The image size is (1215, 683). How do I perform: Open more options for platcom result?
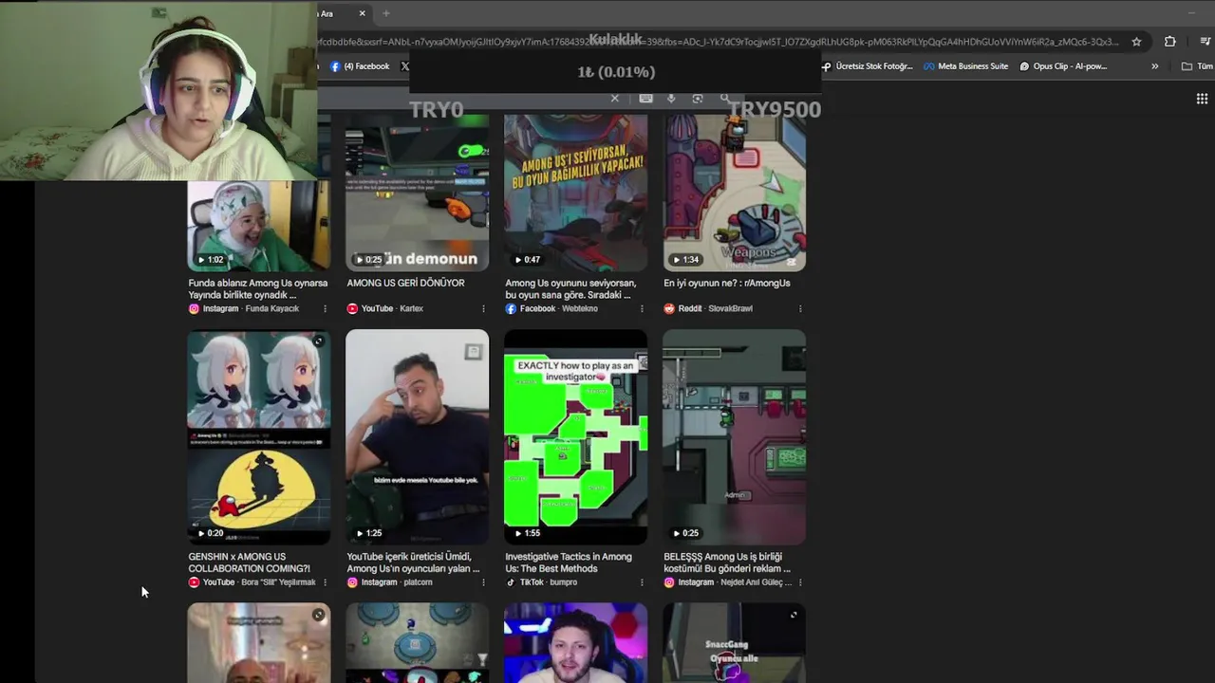(483, 582)
